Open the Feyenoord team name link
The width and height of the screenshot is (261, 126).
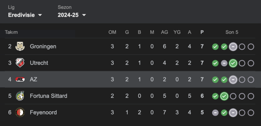pos(43,112)
